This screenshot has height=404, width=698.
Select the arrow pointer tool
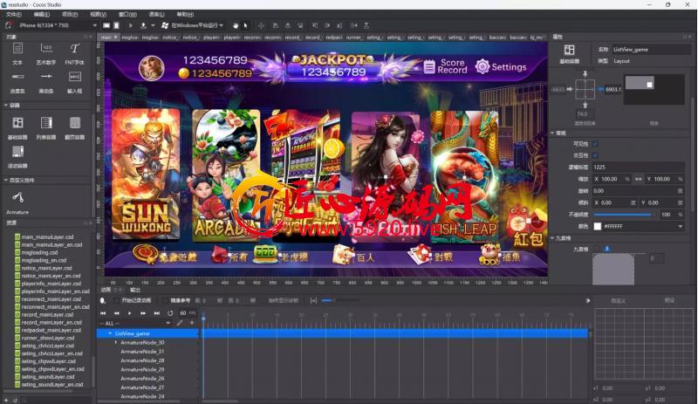(x=245, y=25)
